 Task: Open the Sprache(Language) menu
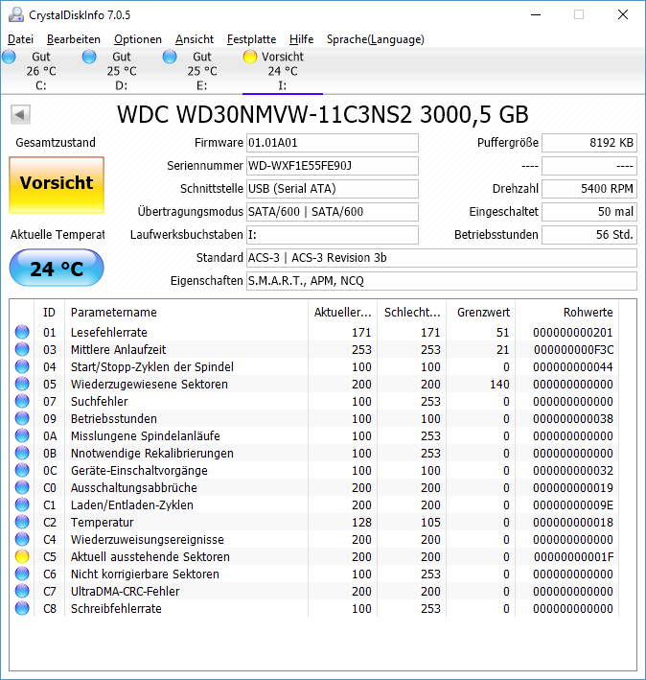(375, 39)
